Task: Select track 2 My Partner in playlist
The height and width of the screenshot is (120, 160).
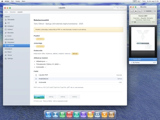Action: pyautogui.click(x=143, y=63)
